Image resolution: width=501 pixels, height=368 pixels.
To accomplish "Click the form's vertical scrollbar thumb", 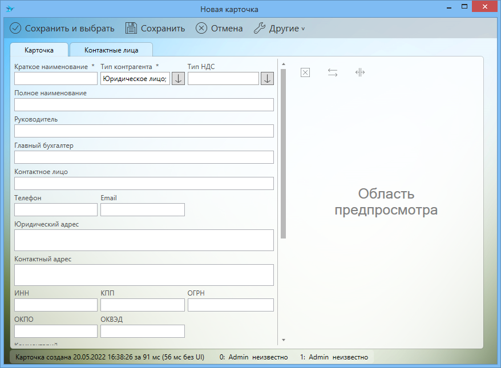I will tap(283, 154).
